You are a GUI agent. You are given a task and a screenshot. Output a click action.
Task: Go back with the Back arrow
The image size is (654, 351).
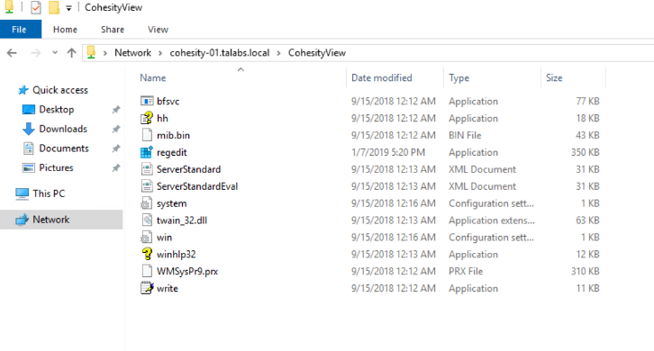click(x=12, y=53)
